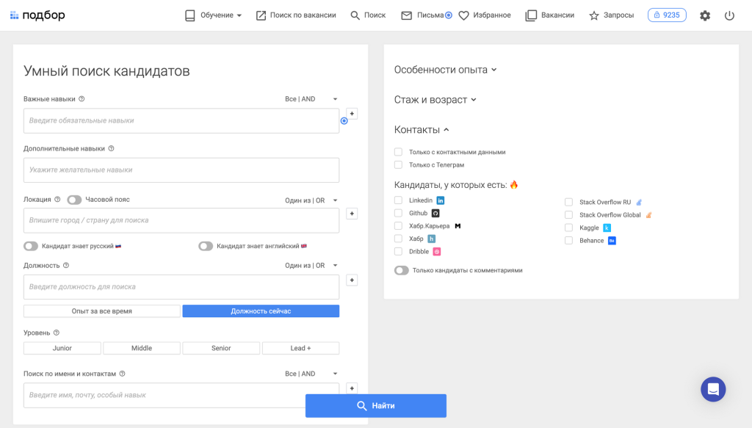Open Вакансии in top navigation
Screen dimensions: 752x428
[550, 15]
